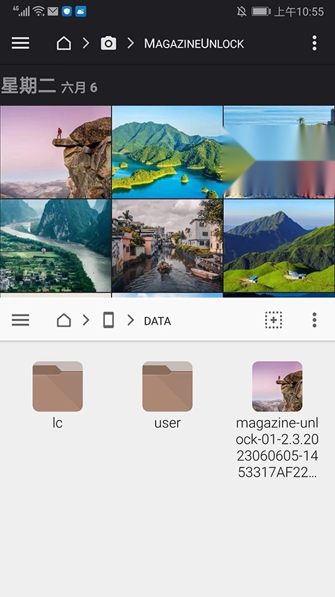Go to home icon in bottom breadcrumb
335x597 pixels.
coord(64,321)
